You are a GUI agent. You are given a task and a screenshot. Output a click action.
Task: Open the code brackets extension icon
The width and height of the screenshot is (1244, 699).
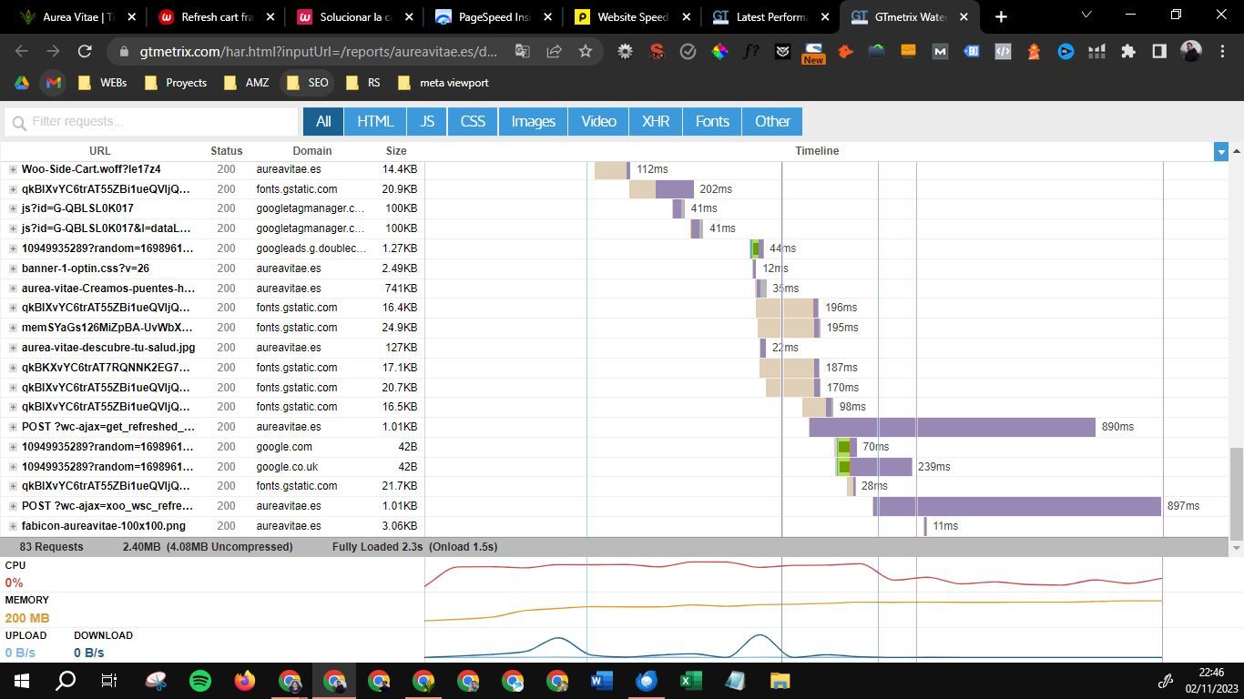tap(1003, 52)
